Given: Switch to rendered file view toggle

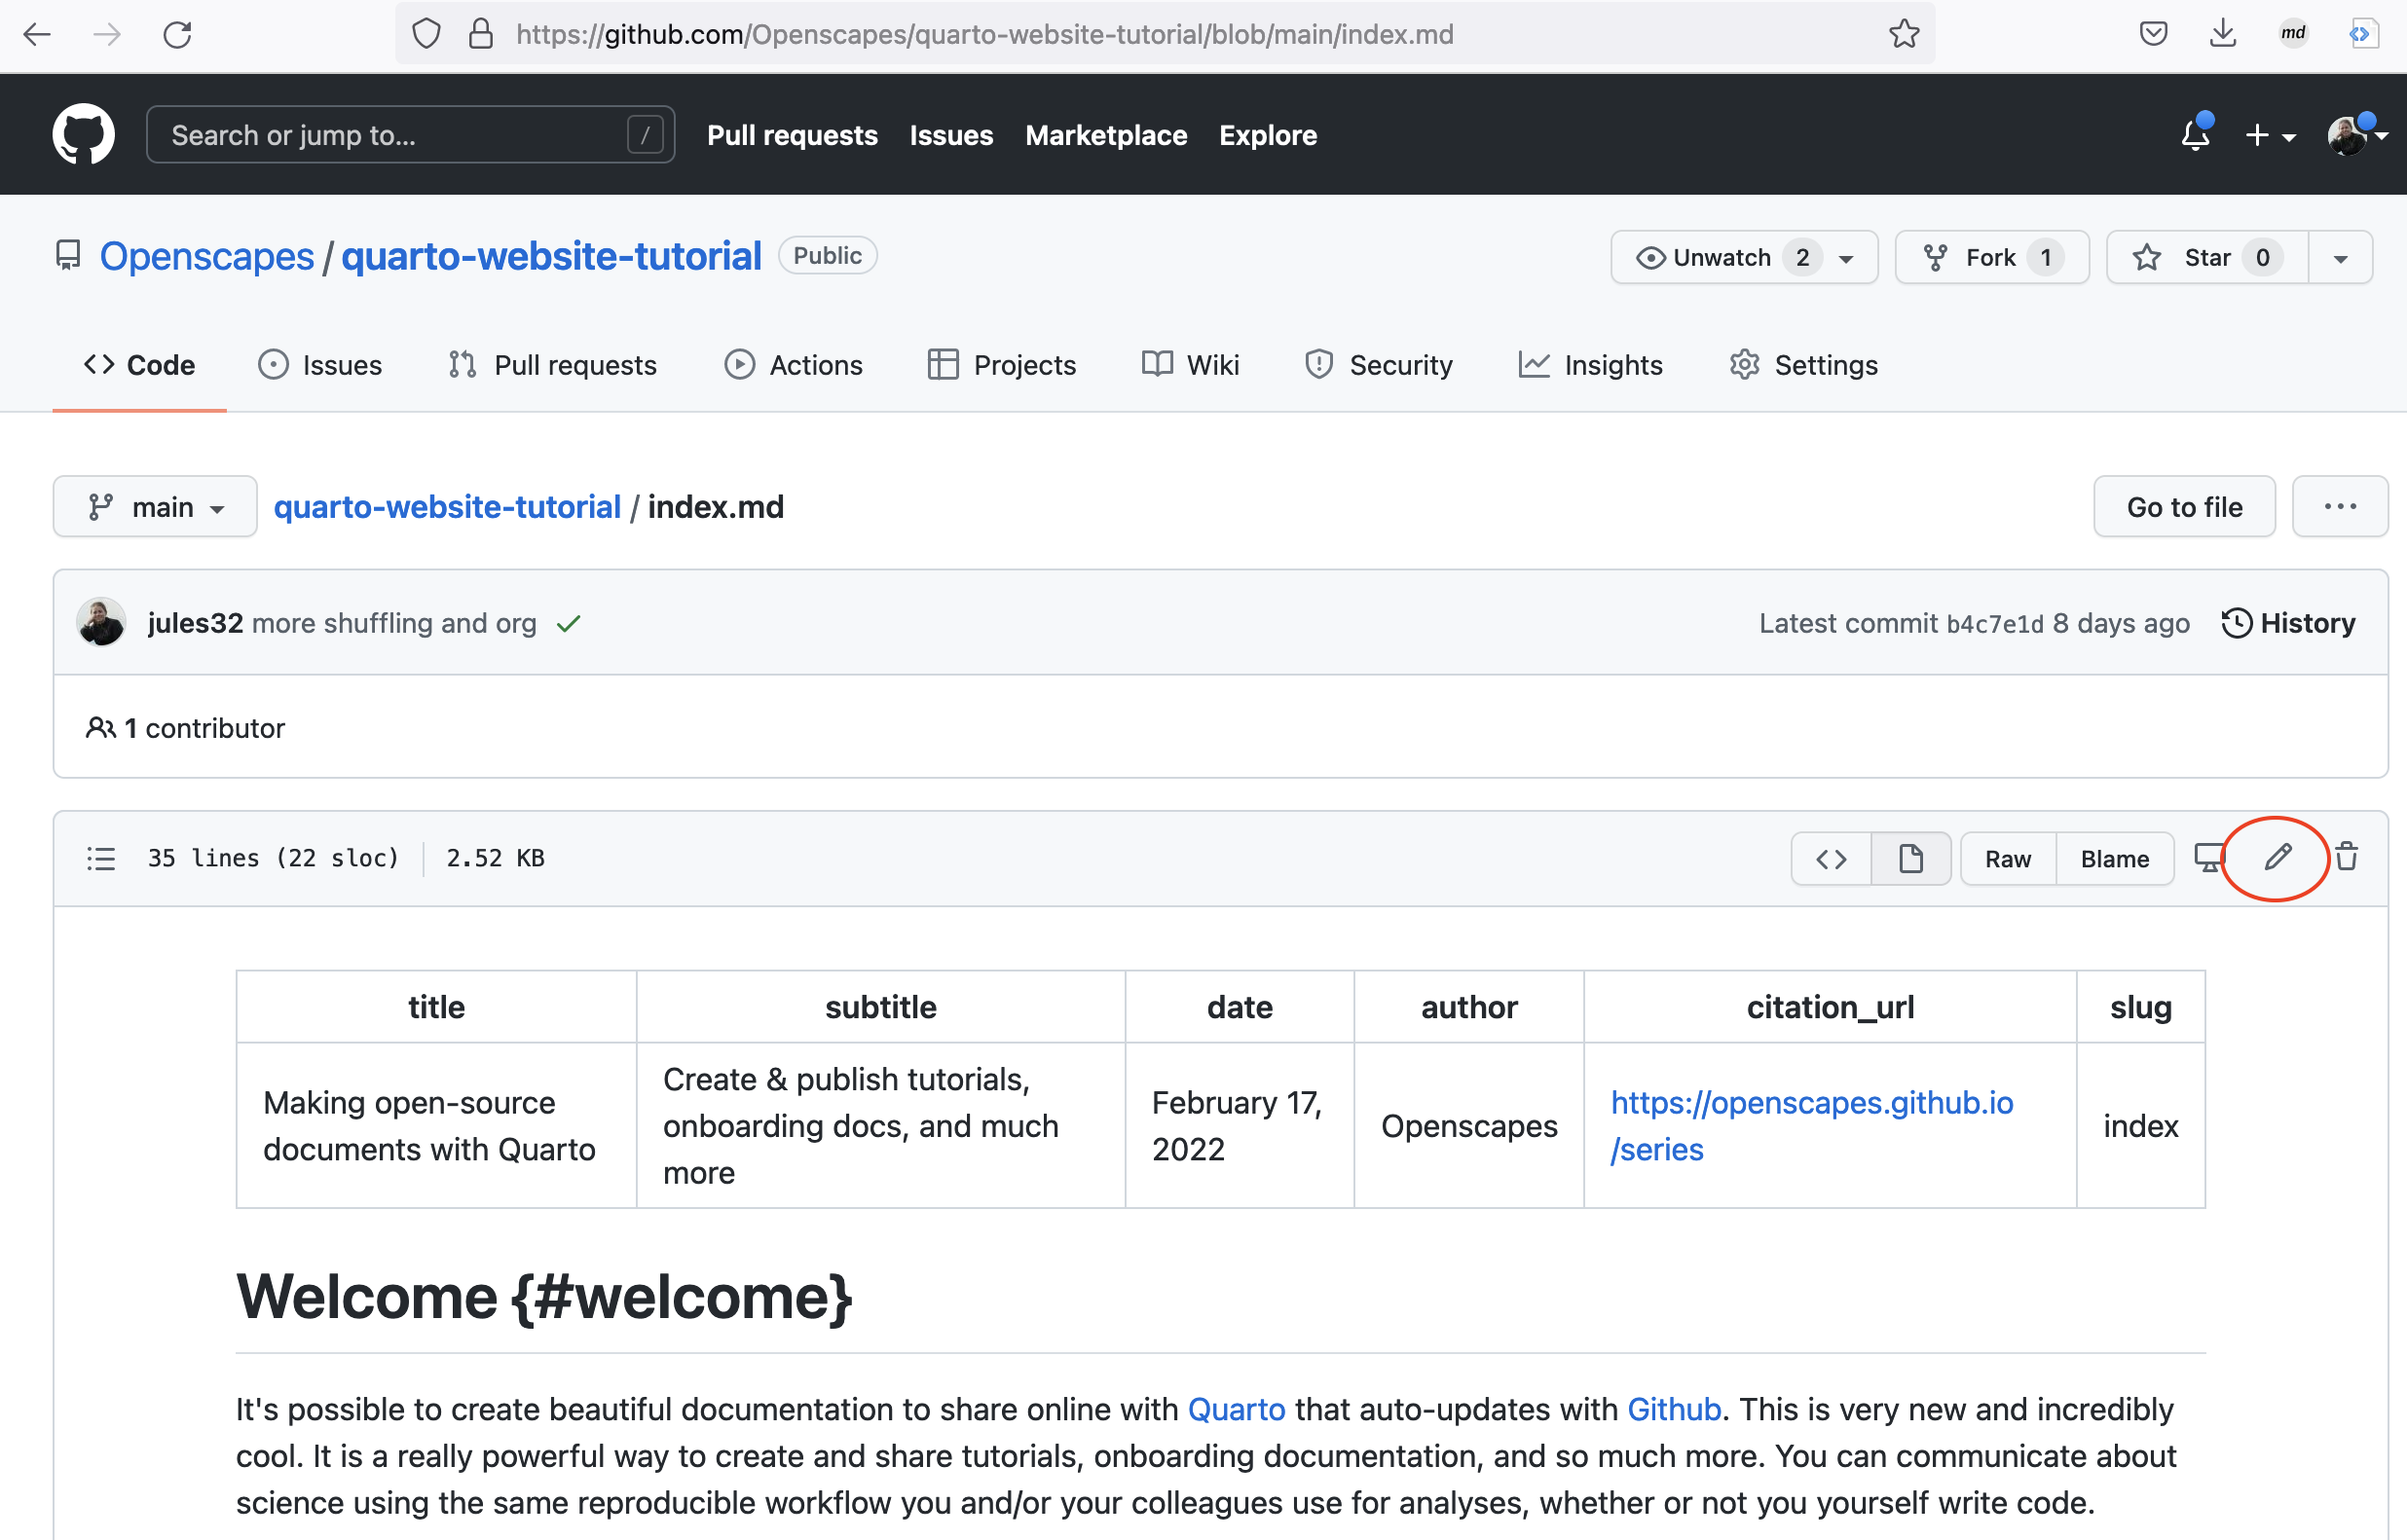Looking at the screenshot, I should 1910,859.
